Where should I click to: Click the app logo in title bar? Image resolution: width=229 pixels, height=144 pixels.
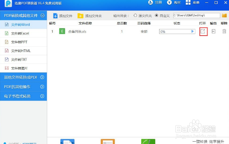(x=8, y=3)
